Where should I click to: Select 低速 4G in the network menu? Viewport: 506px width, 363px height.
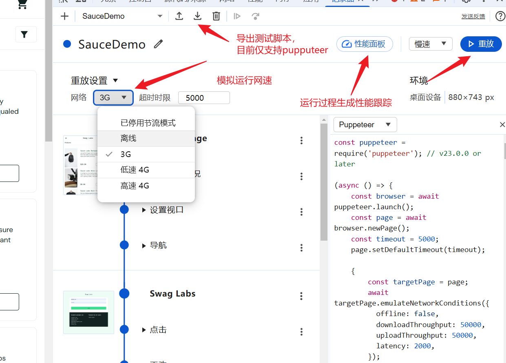click(x=146, y=170)
